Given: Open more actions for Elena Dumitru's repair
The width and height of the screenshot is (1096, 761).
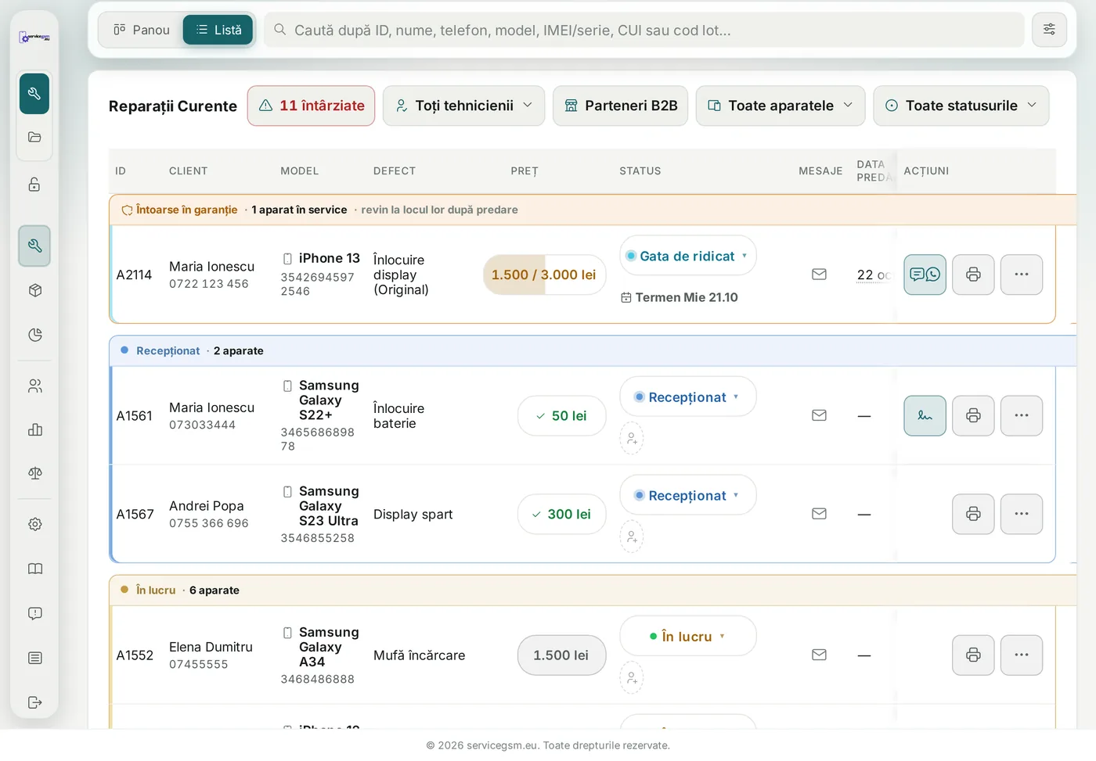Looking at the screenshot, I should click(1022, 655).
